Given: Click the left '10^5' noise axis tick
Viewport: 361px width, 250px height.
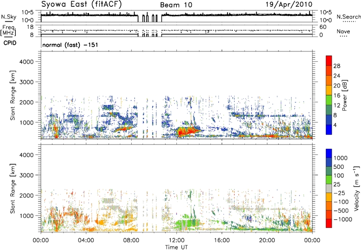Looking at the screenshot, I should 28,13.
